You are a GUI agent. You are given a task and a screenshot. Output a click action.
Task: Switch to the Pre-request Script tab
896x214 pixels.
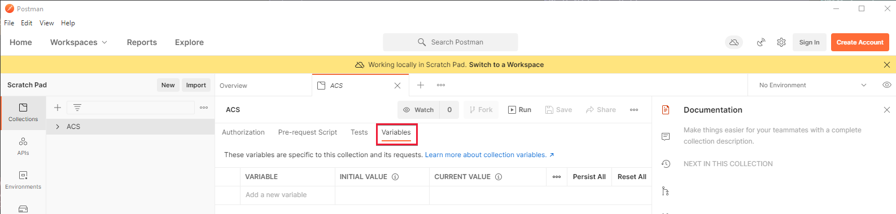(308, 132)
